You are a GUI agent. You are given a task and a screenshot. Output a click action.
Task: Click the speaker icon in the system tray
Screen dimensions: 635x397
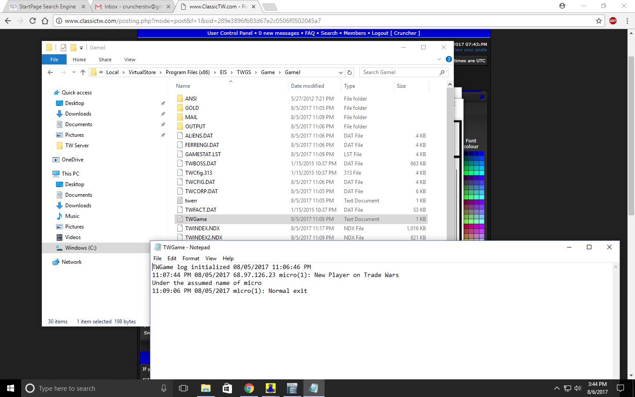(578, 388)
